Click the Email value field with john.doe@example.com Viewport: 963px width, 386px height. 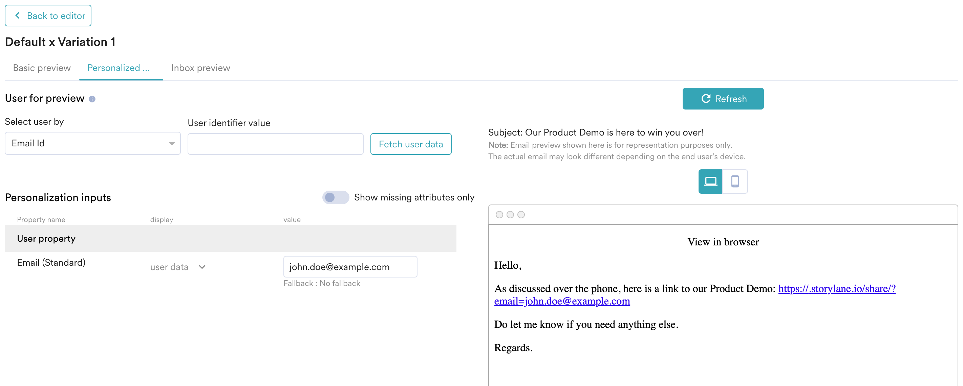(350, 267)
